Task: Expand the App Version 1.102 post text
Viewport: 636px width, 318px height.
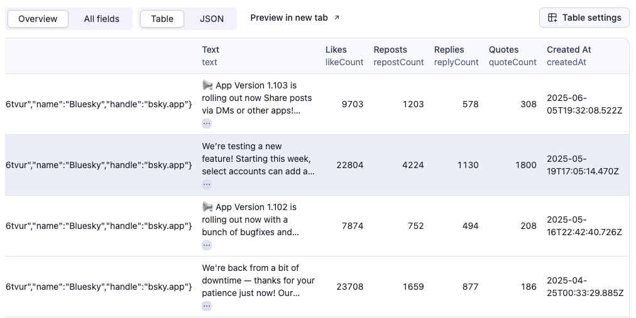Action: (207, 245)
